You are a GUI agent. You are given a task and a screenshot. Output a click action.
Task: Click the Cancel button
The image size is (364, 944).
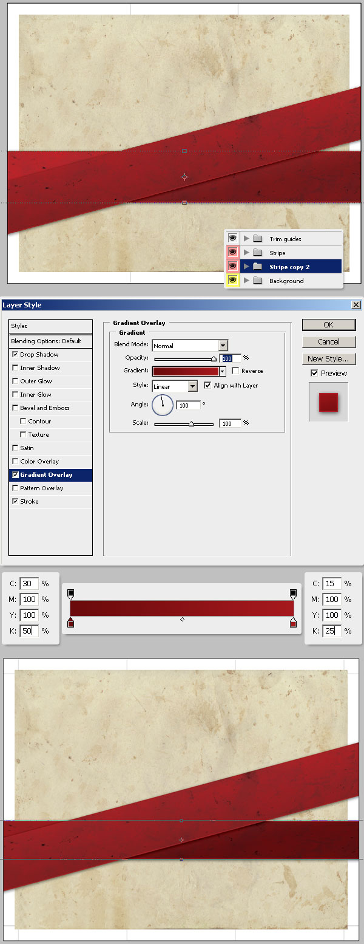(x=328, y=341)
